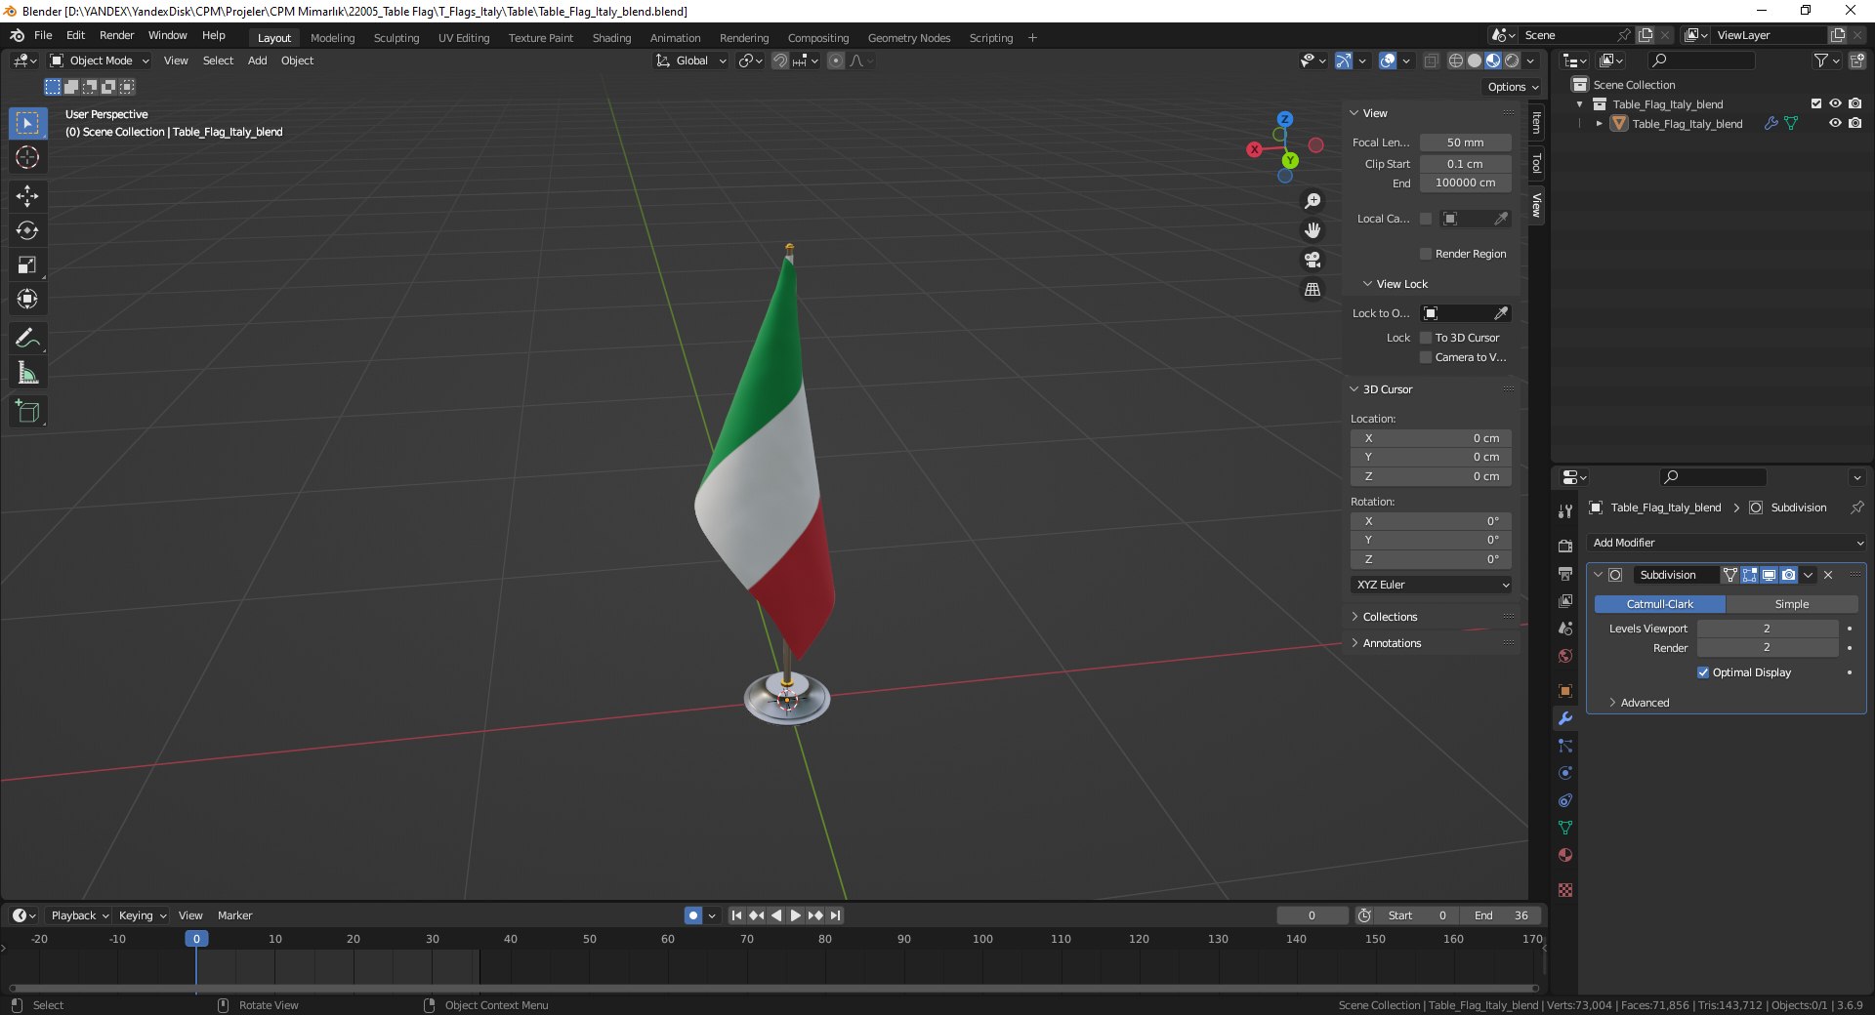Open the Object Mode dropdown

point(100,61)
